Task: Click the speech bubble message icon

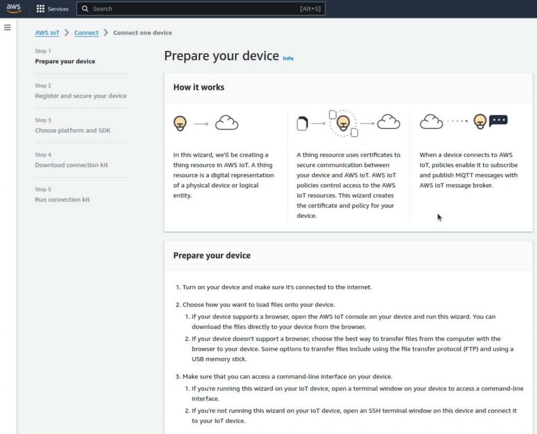Action: (x=498, y=121)
